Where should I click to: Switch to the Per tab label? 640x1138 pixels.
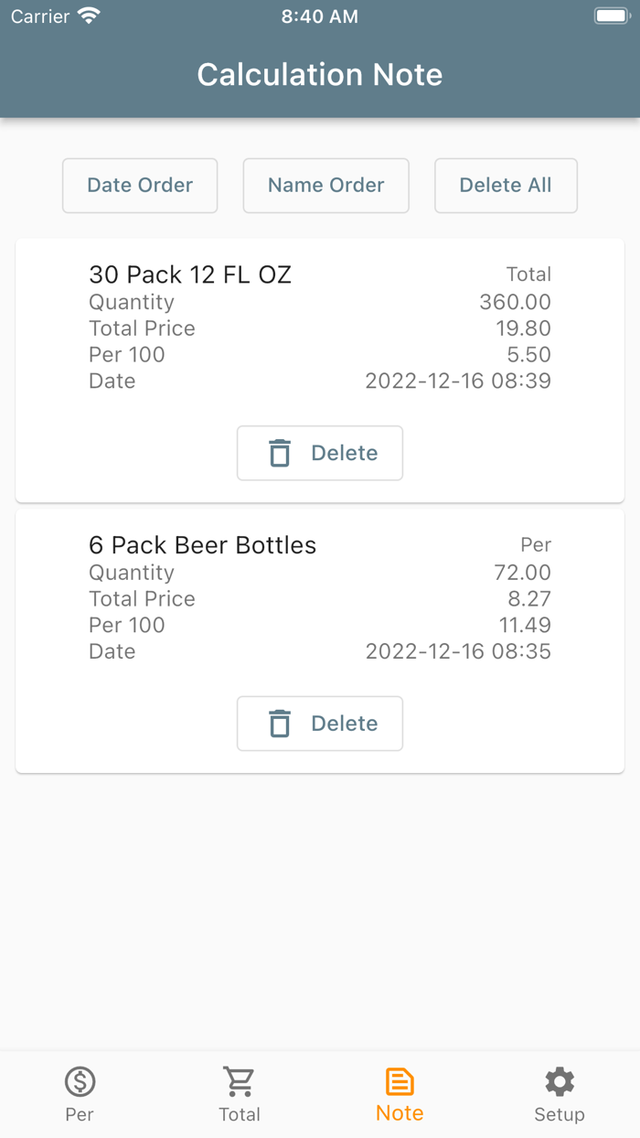(x=80, y=1114)
